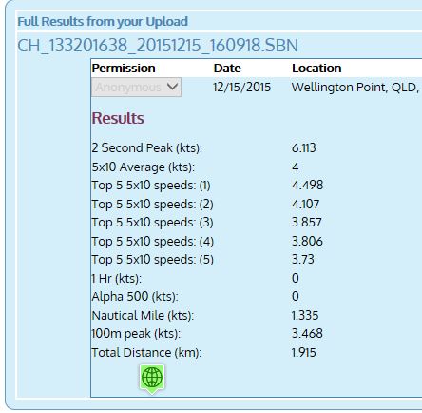The width and height of the screenshot is (422, 413).
Task: Select the 2 Second Peak value 6.113
Action: 303,147
